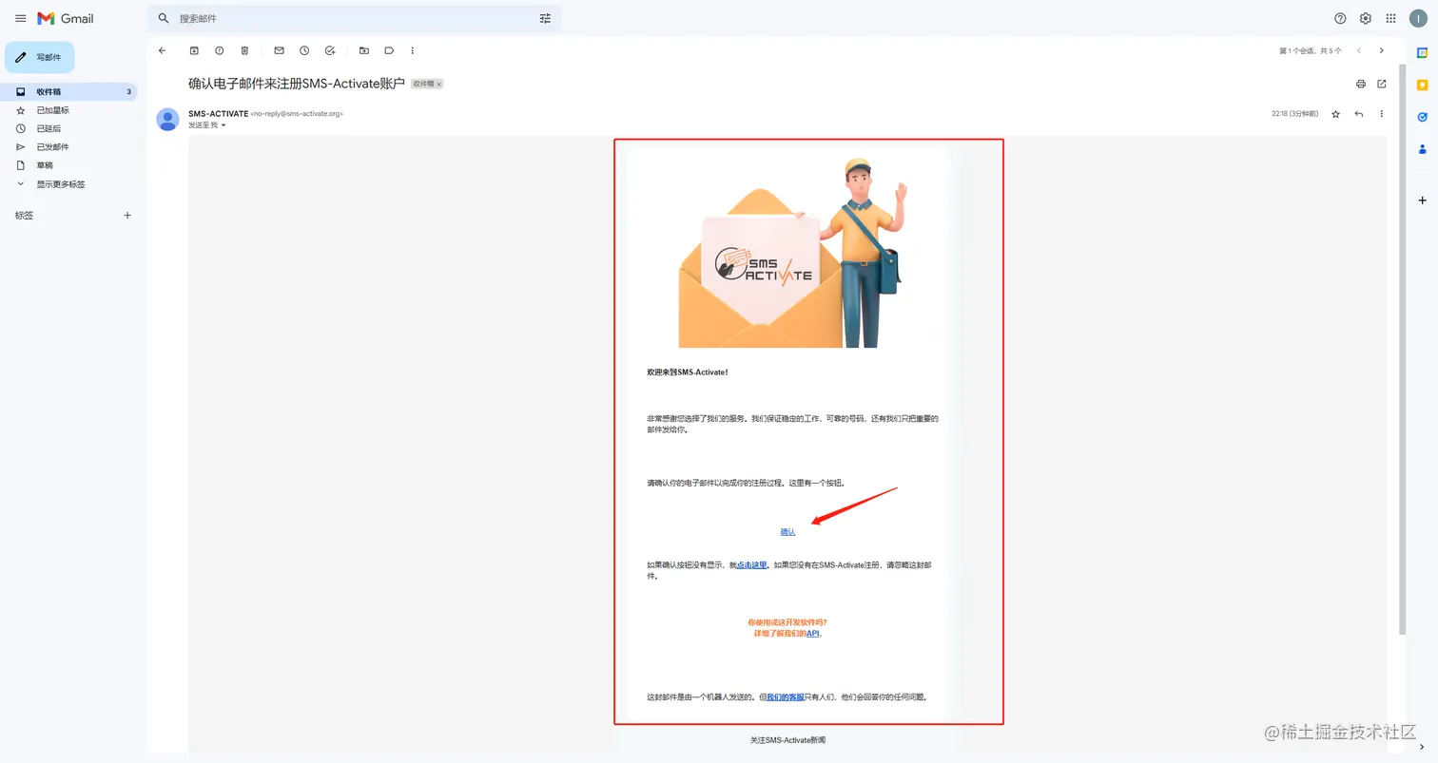Remove the 收件箱 label from this email
This screenshot has width=1438, height=763.
coord(439,85)
